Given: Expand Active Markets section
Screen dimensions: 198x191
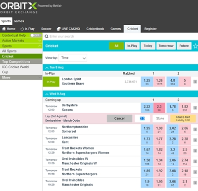Looking at the screenshot, I should 21,41.
